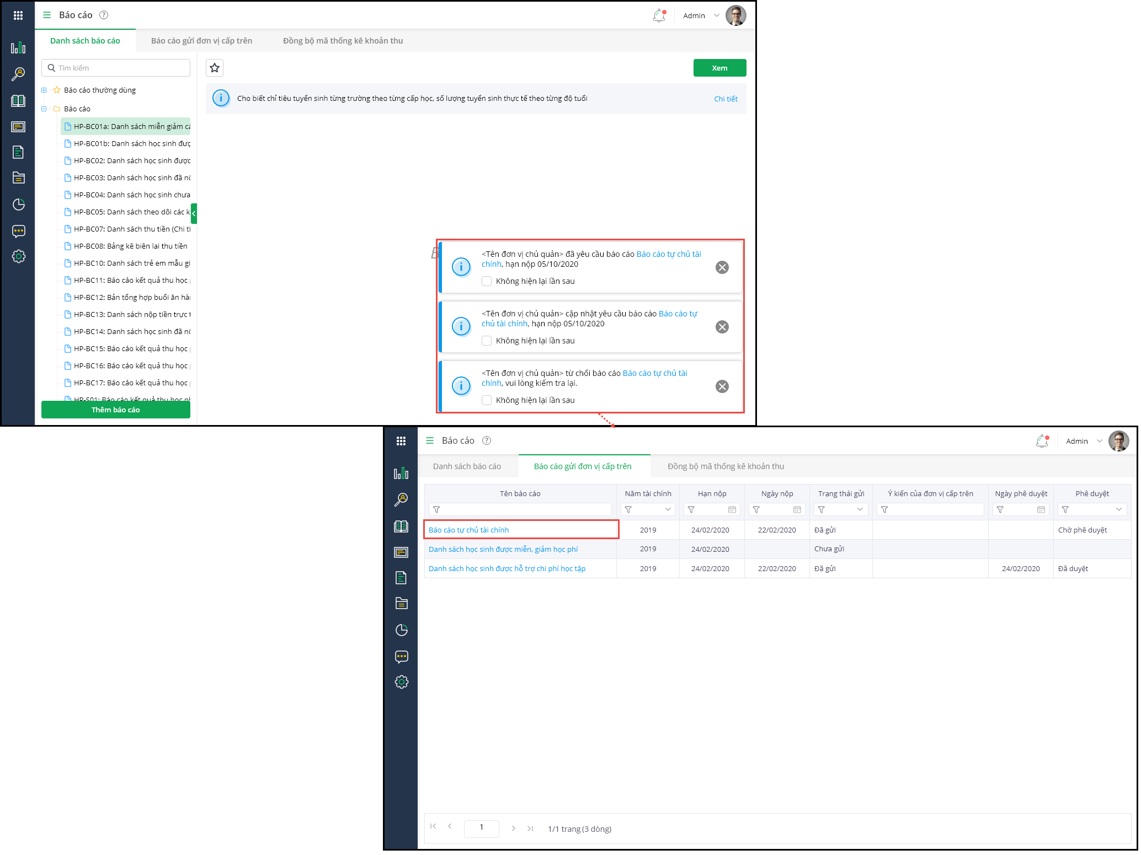Open the notification bell in top window
Screen dimensions: 1141x855
click(659, 15)
